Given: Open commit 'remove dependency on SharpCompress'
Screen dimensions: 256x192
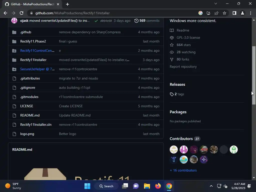Looking at the screenshot, I should [90, 32].
